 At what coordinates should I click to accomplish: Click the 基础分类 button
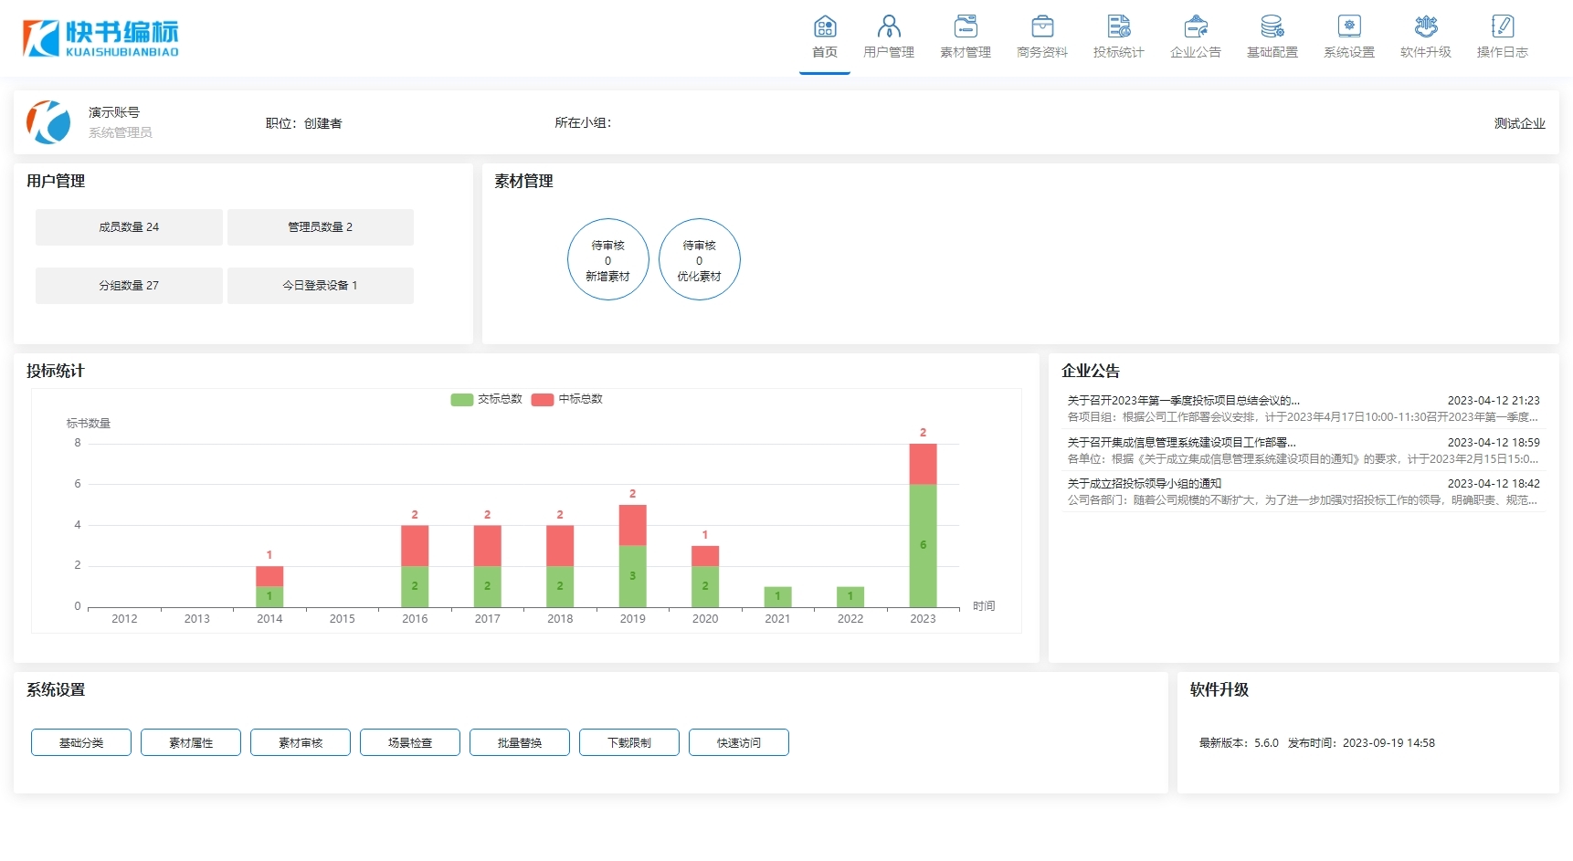pyautogui.click(x=81, y=742)
